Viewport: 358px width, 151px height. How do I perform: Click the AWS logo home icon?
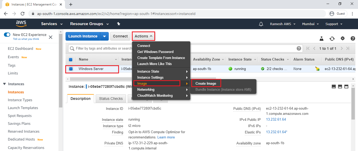tap(21, 24)
